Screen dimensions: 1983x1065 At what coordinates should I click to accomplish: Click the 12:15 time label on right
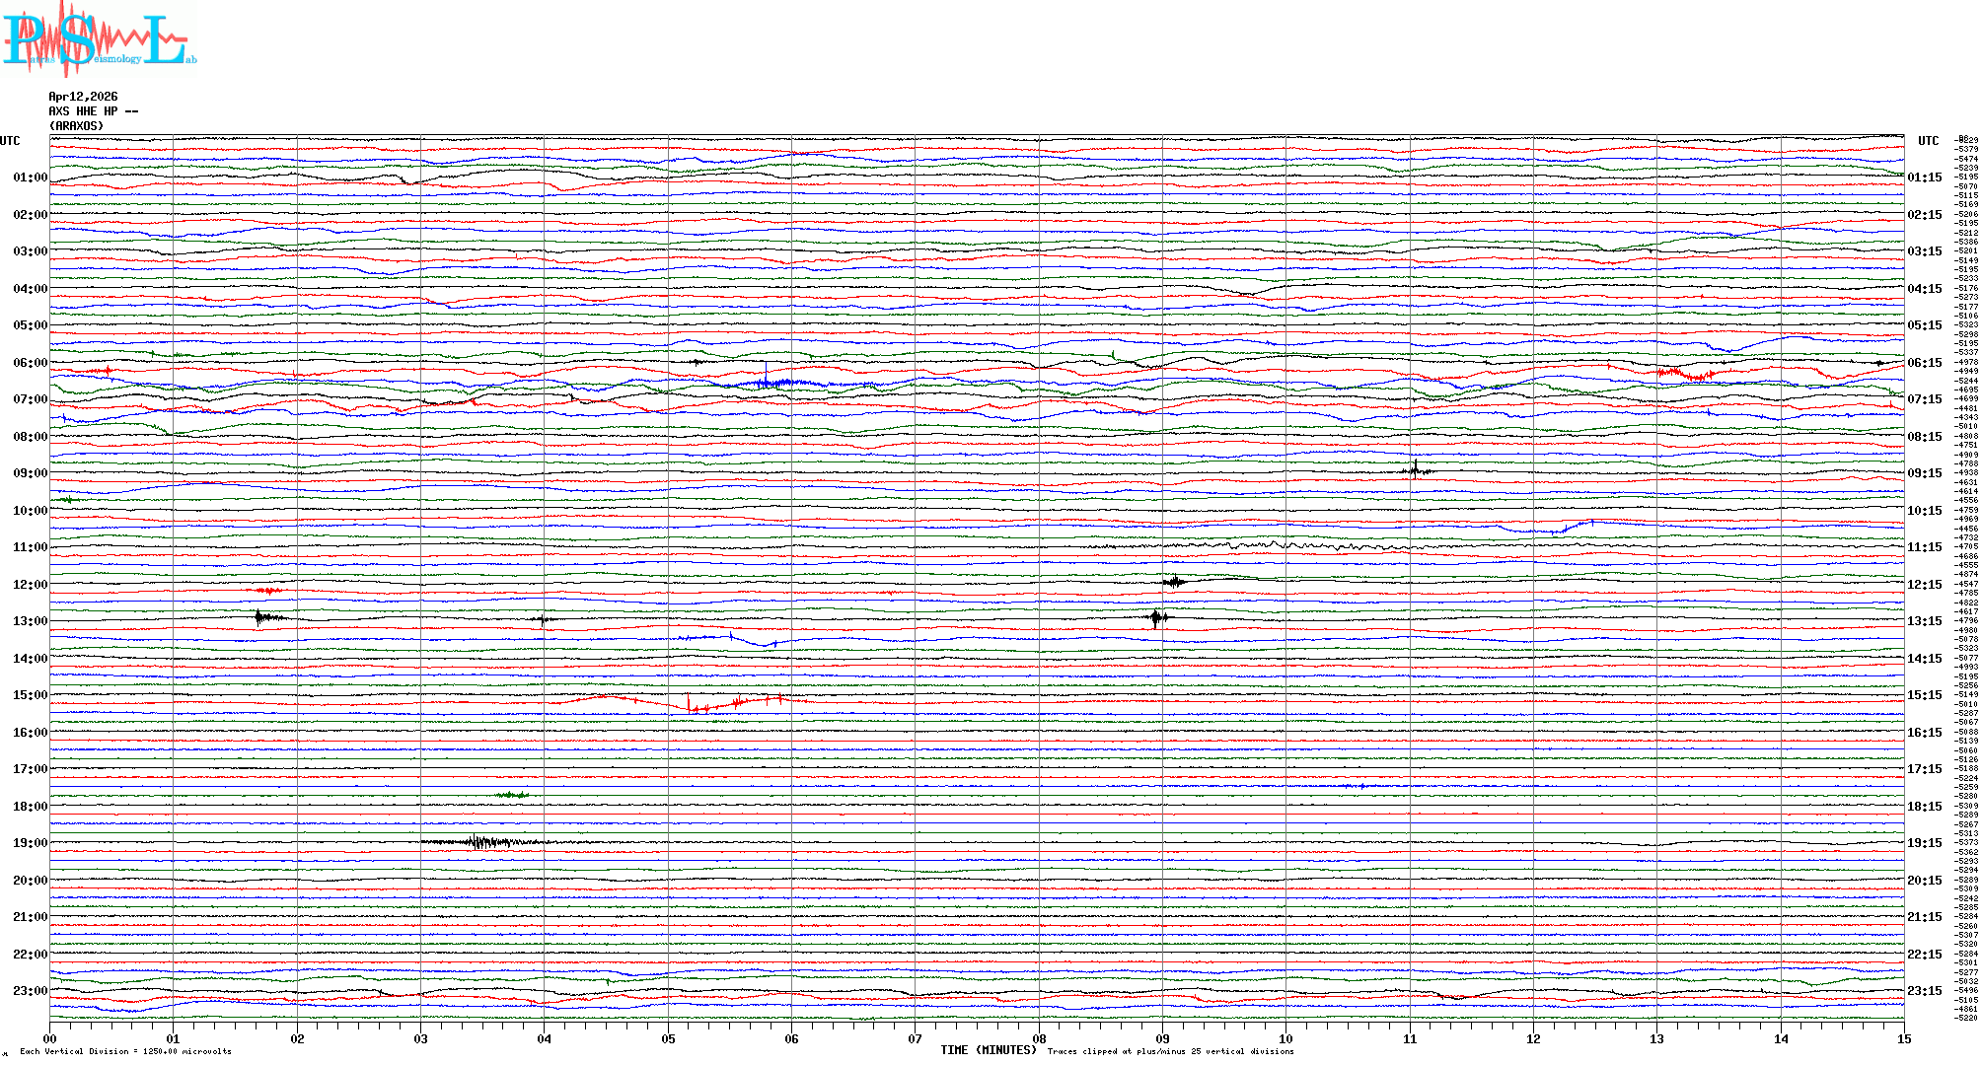tap(1924, 585)
